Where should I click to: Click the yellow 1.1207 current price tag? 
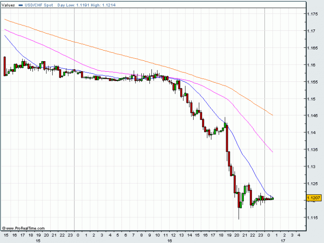[313, 198]
